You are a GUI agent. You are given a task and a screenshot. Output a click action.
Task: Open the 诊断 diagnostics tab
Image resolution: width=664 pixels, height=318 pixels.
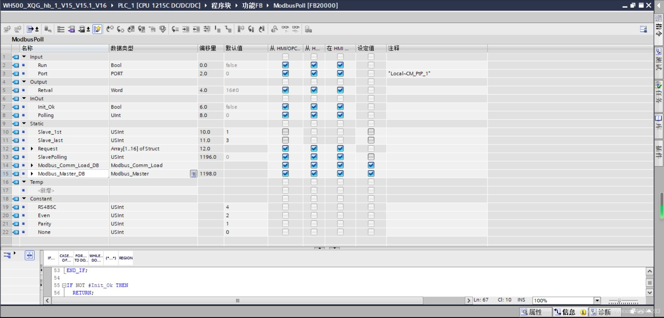point(604,312)
